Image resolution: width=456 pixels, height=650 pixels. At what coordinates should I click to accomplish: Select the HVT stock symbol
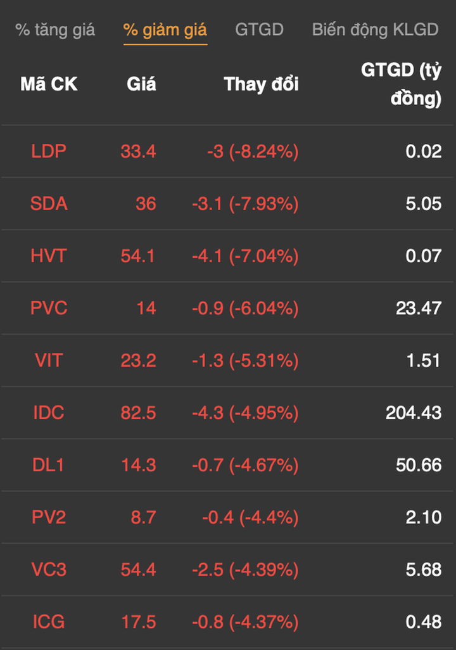[49, 256]
